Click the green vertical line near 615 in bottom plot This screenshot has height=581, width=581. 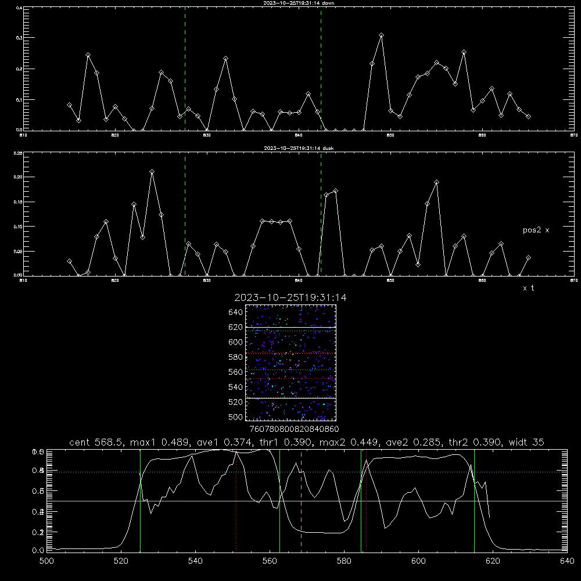(x=474, y=500)
